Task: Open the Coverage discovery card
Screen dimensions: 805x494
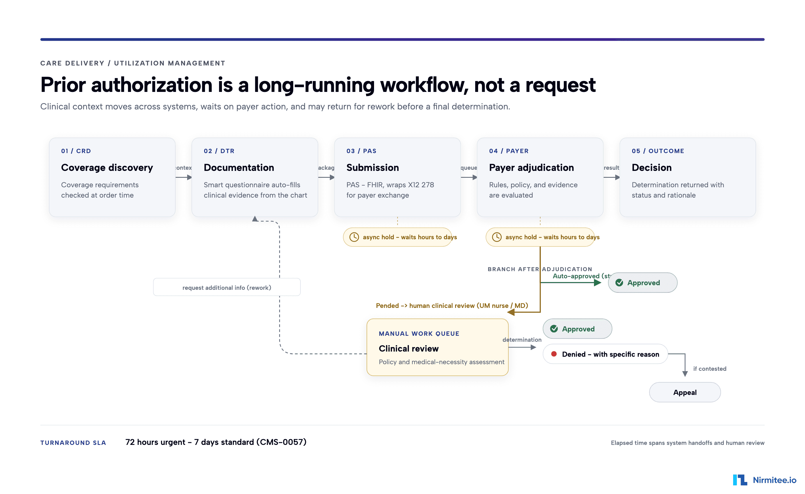Action: (x=112, y=177)
